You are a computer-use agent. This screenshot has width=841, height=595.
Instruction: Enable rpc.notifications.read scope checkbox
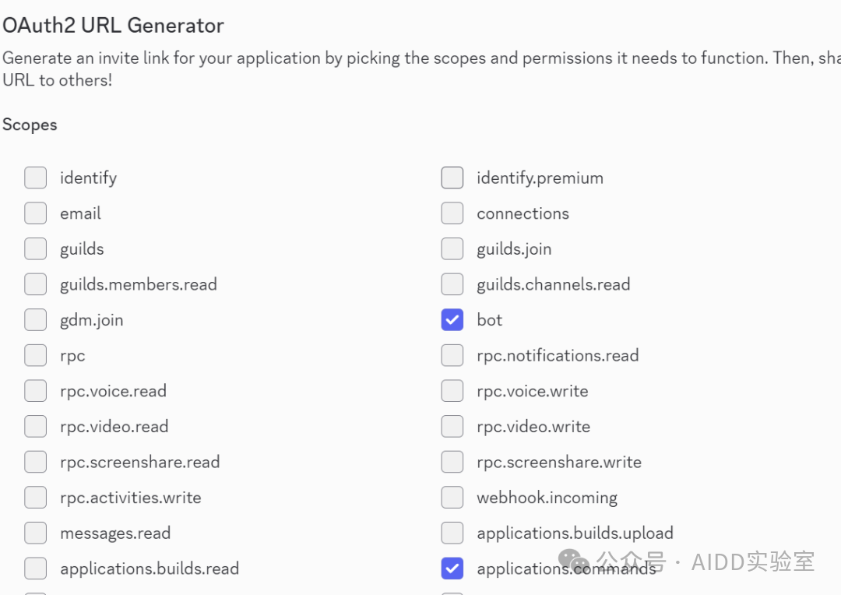[452, 355]
